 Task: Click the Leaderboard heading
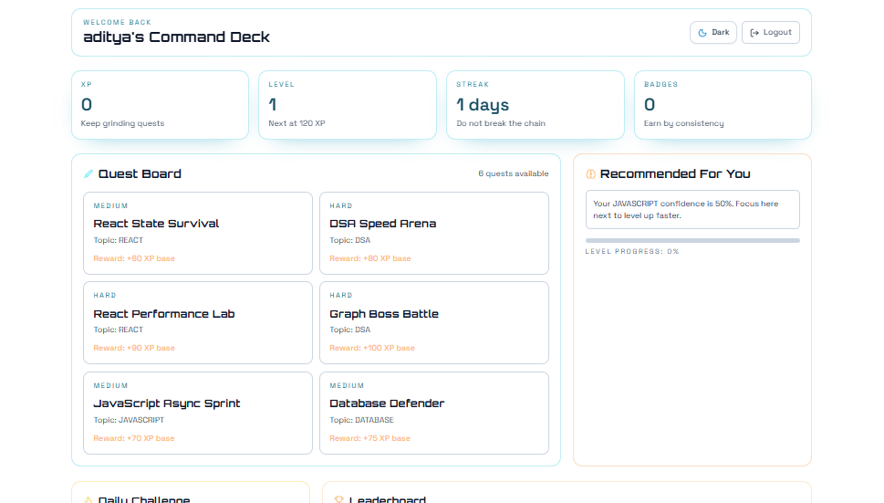tap(388, 499)
